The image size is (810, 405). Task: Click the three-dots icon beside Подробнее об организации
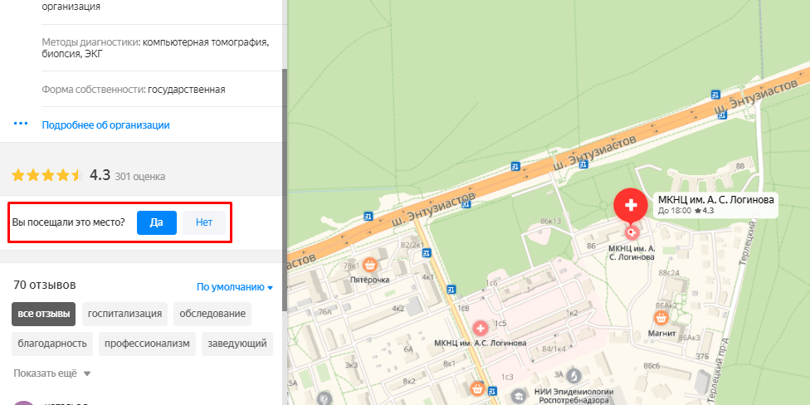coord(20,124)
